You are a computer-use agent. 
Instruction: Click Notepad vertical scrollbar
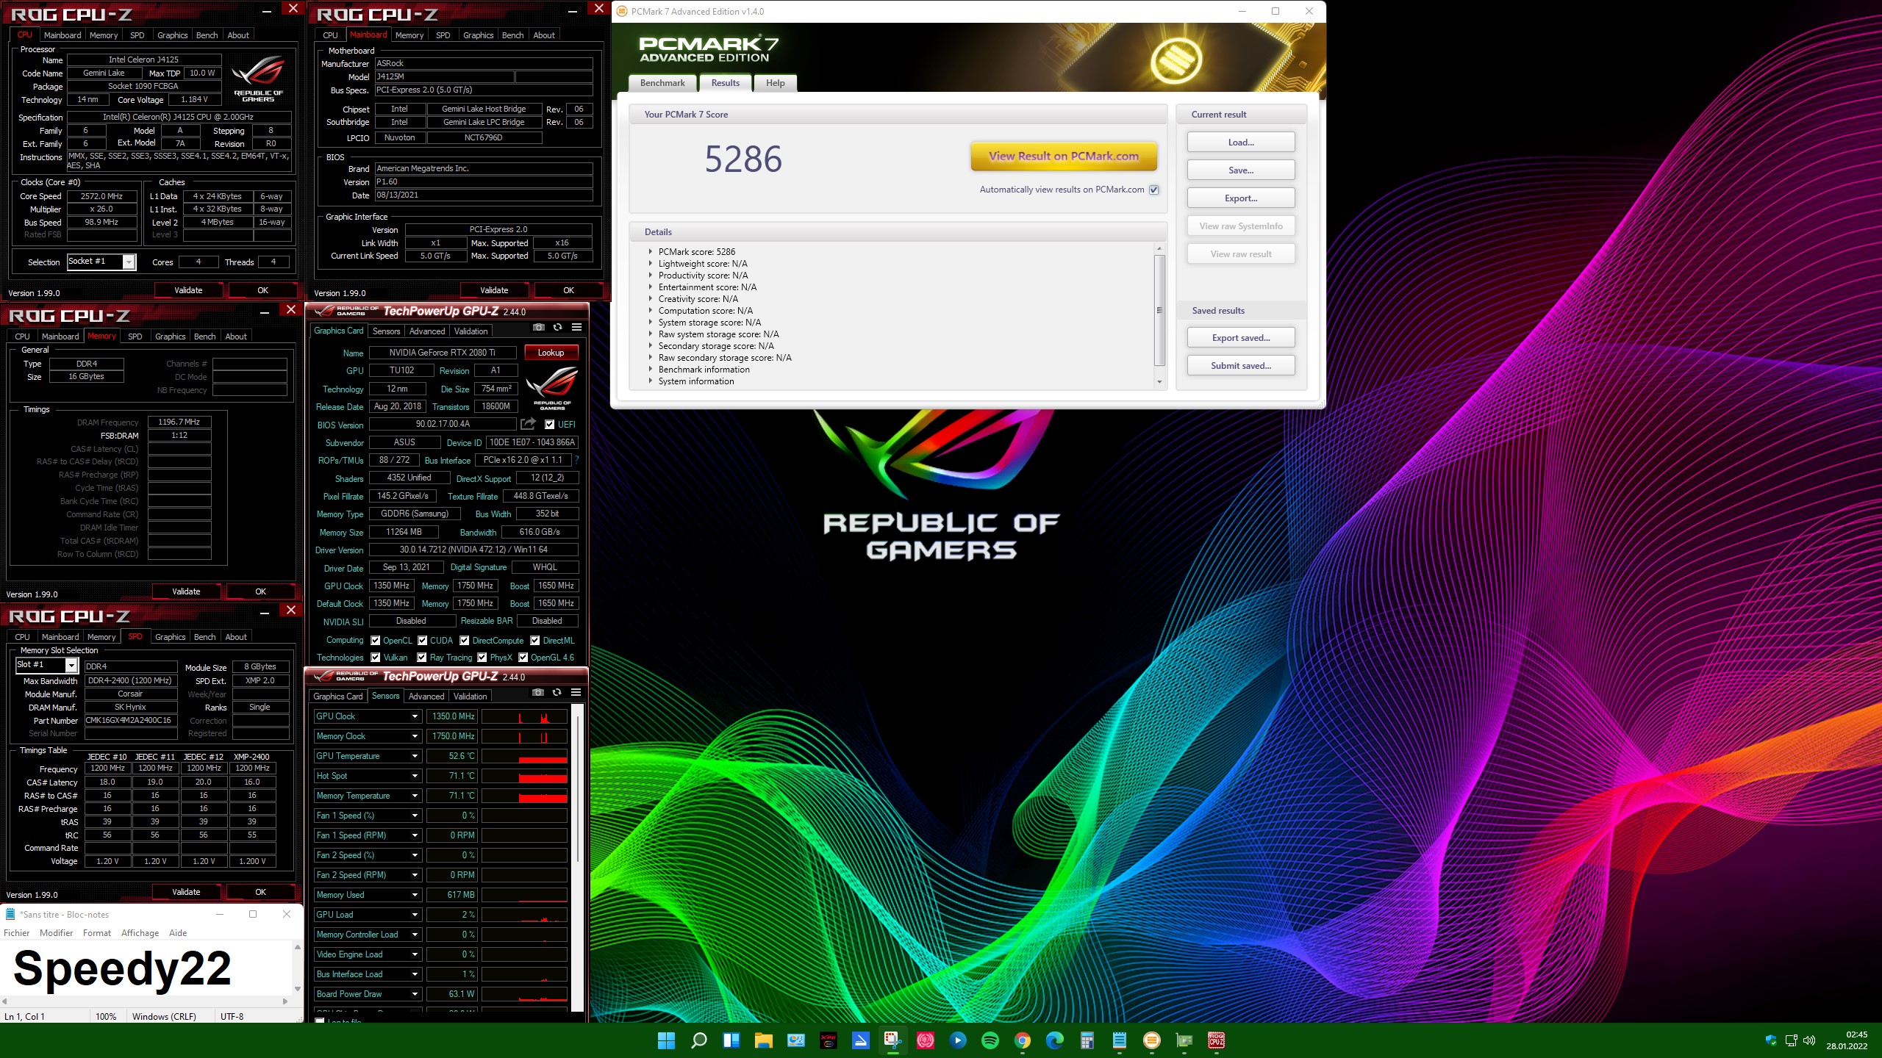(x=297, y=968)
